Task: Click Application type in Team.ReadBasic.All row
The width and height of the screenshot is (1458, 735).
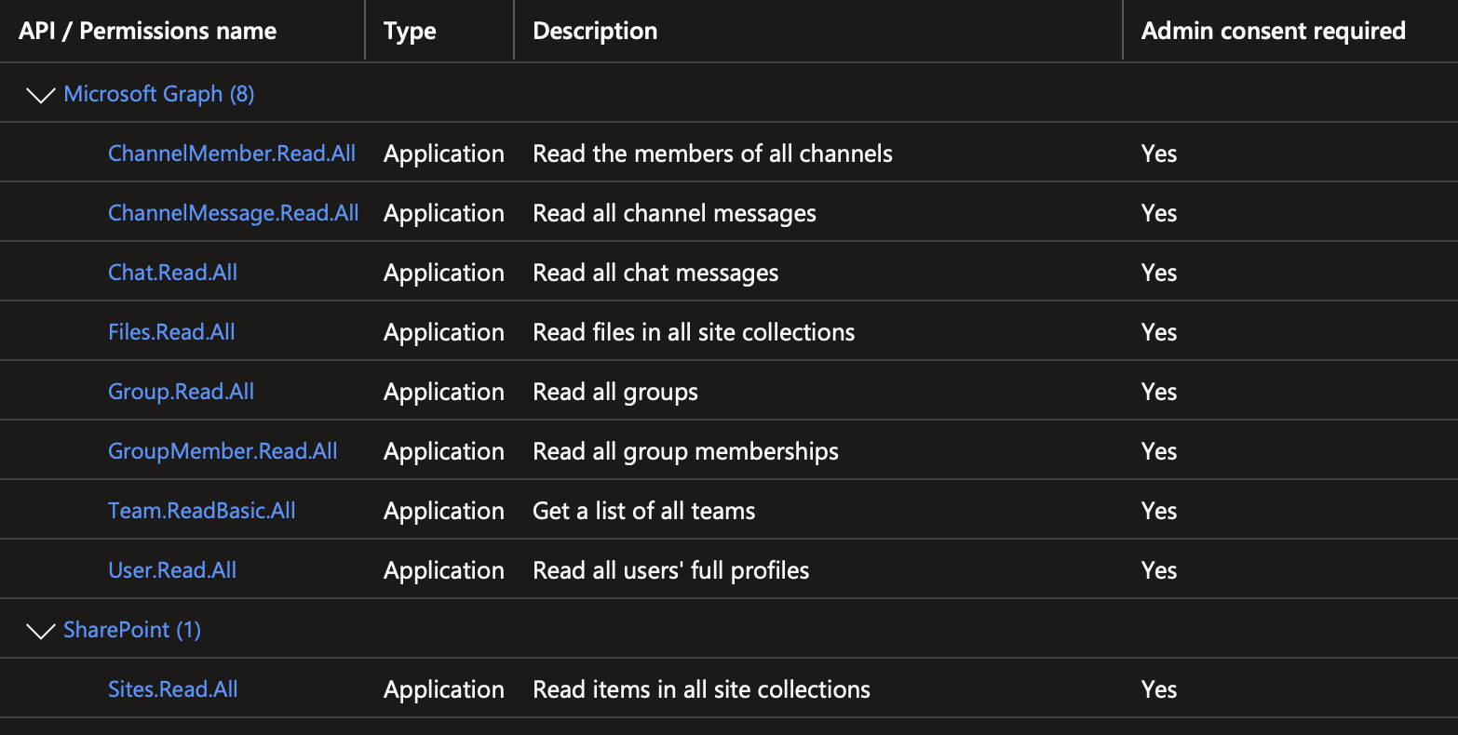Action: click(444, 511)
